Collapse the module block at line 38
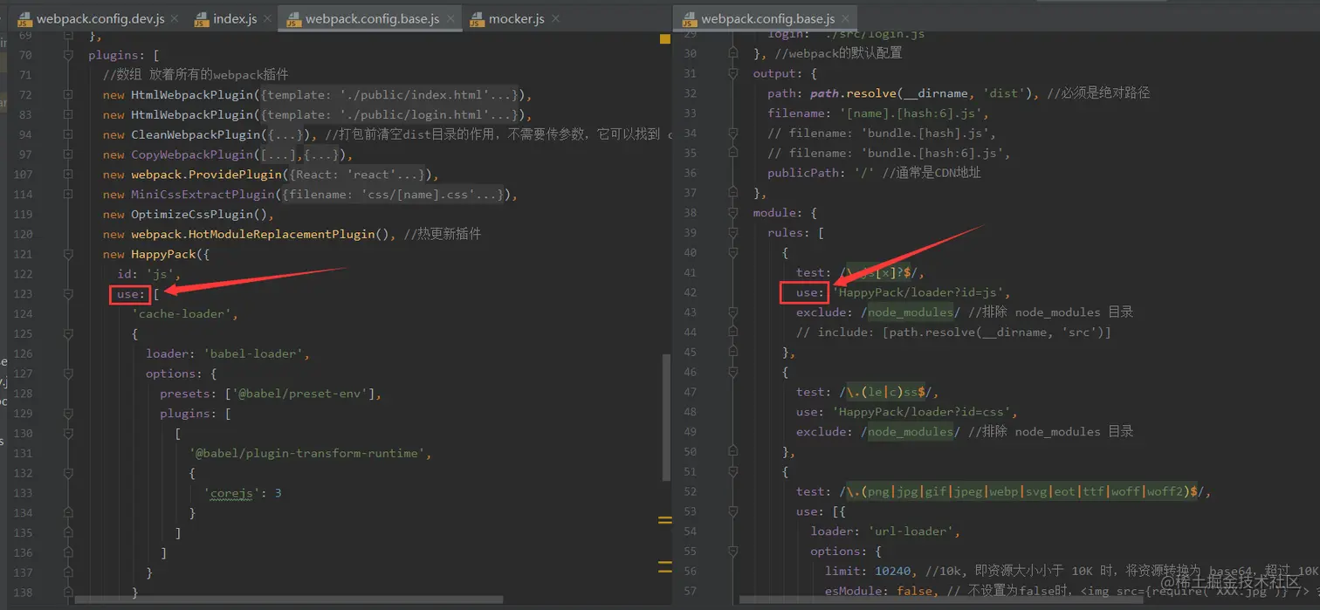 pos(732,213)
